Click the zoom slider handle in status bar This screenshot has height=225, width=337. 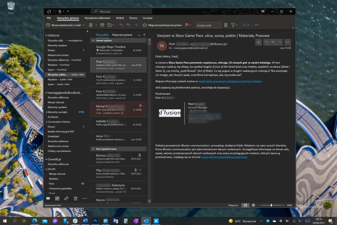[x=271, y=205]
